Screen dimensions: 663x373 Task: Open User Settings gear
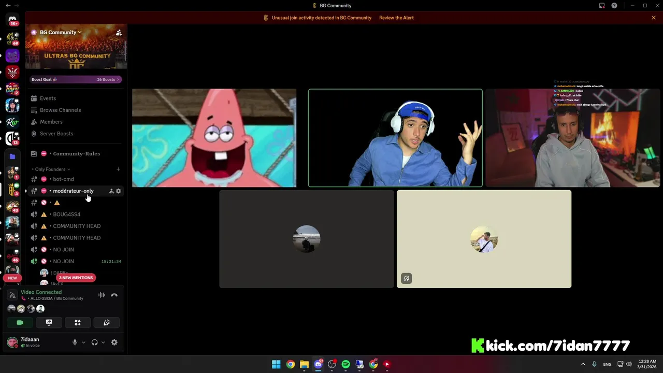point(114,342)
